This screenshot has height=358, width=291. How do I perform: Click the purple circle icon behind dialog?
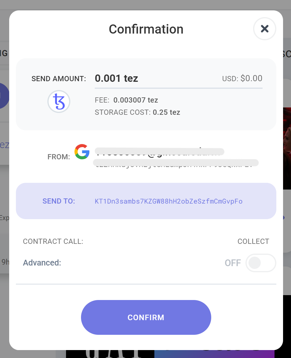coord(5,96)
